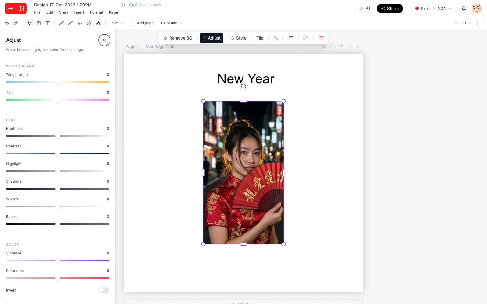Select the brush tool
Screen dimensions: 487x304
tap(71, 23)
